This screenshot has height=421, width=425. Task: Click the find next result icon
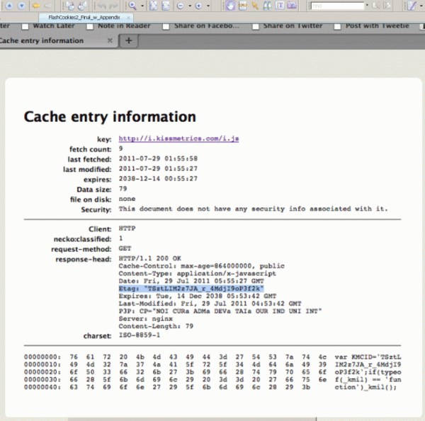pos(388,6)
